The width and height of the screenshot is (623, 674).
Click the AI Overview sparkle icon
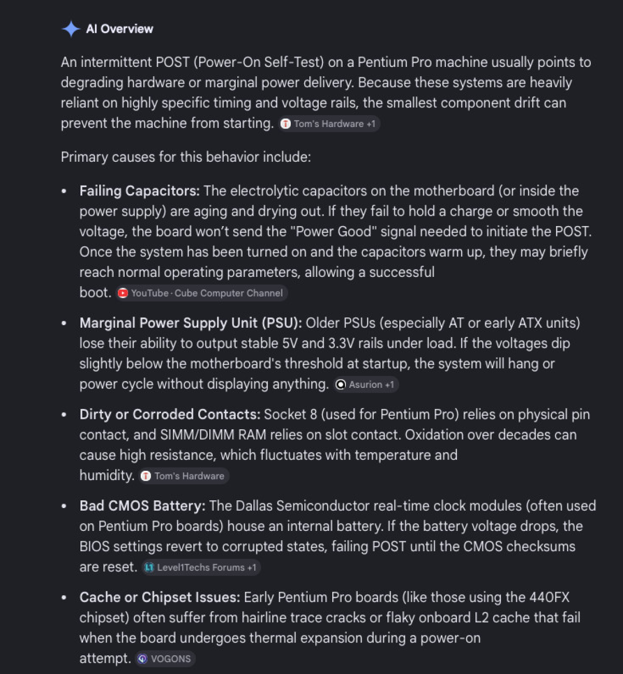(71, 29)
